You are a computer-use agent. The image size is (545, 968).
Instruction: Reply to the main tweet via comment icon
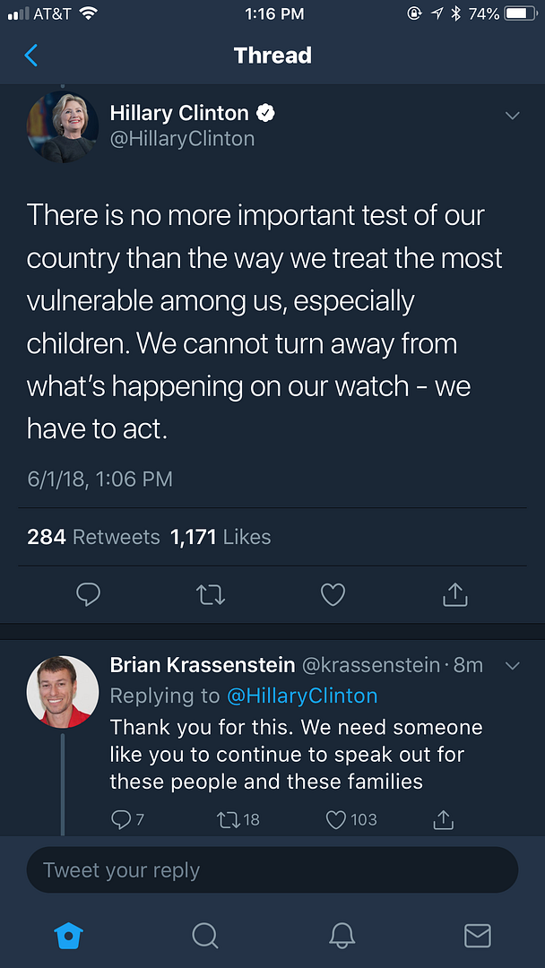click(88, 594)
